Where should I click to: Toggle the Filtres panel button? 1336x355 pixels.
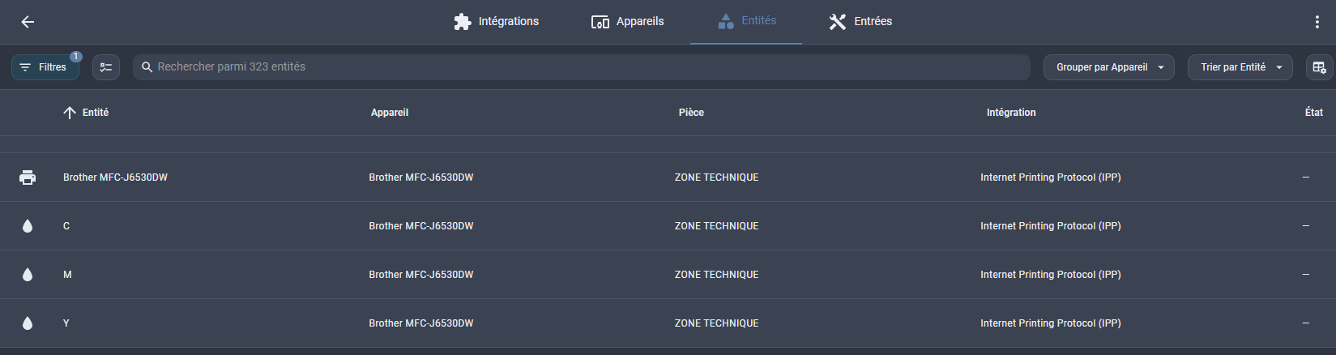pyautogui.click(x=45, y=67)
